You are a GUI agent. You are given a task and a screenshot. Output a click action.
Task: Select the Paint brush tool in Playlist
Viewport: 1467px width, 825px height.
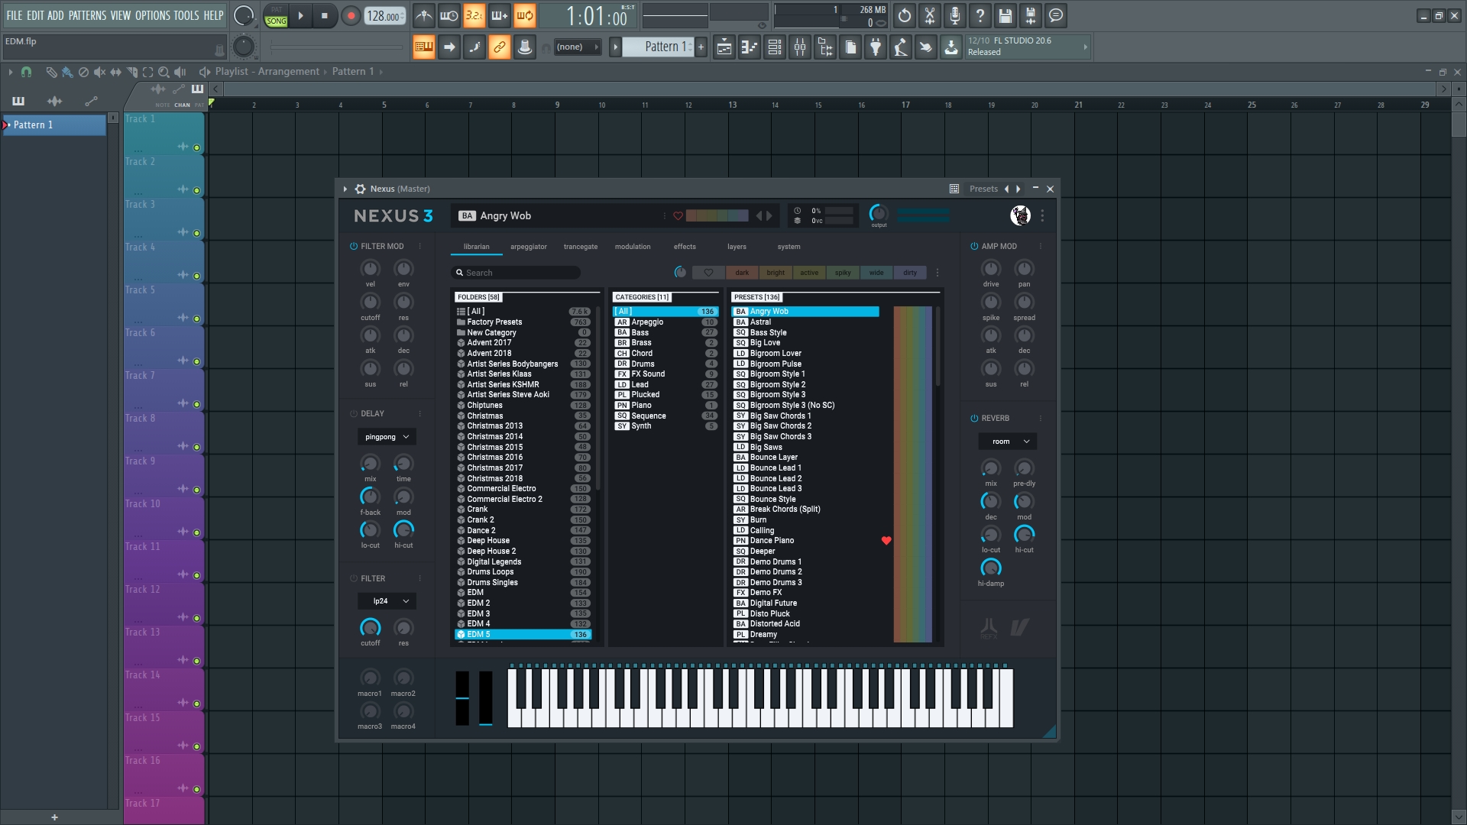pos(67,72)
